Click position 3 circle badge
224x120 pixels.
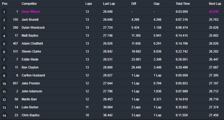pyautogui.click(x=4, y=28)
